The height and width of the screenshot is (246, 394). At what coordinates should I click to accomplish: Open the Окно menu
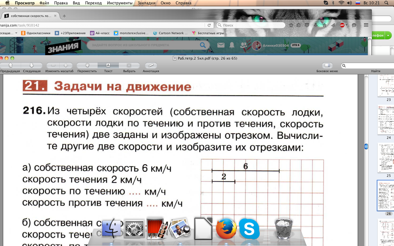pos(166,3)
